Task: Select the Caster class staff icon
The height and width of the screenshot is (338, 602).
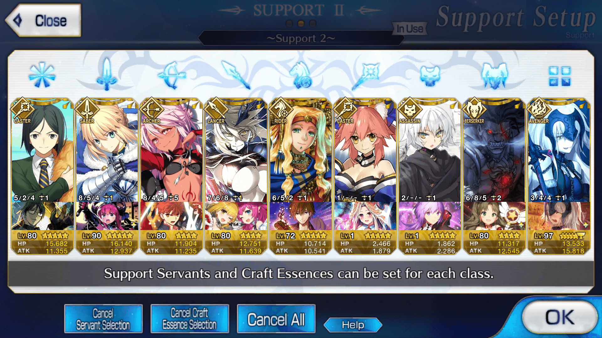Action: click(366, 76)
